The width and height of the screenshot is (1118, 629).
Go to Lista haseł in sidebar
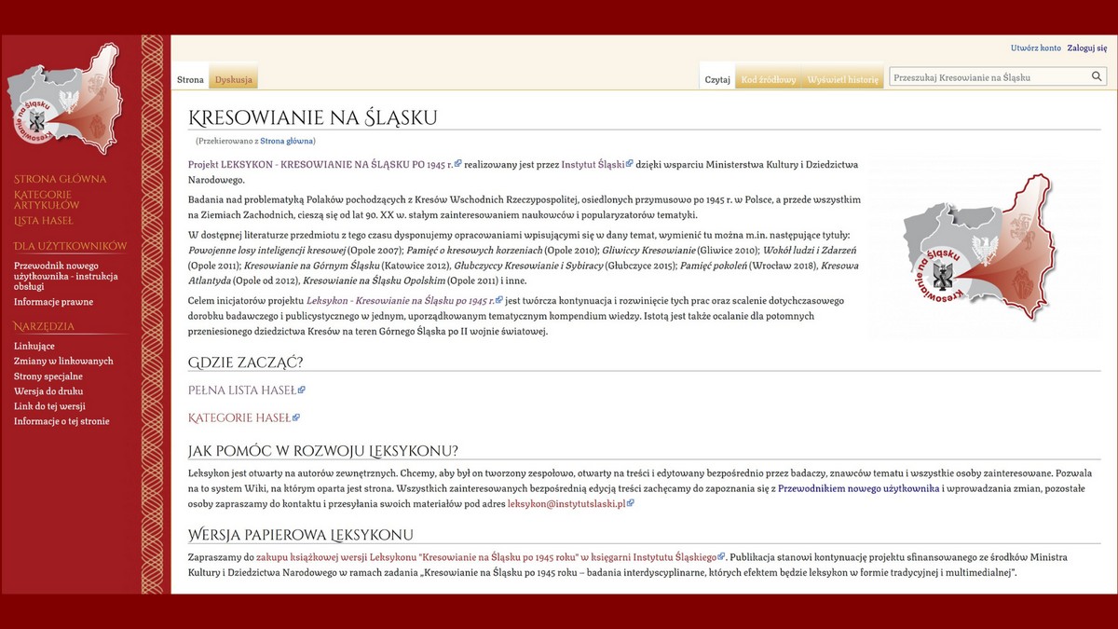43,221
